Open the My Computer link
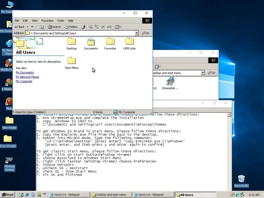The height and width of the screenshot is (198, 264). (24, 81)
